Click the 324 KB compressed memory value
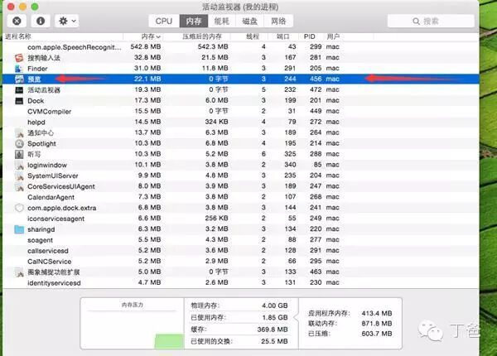 coord(216,122)
